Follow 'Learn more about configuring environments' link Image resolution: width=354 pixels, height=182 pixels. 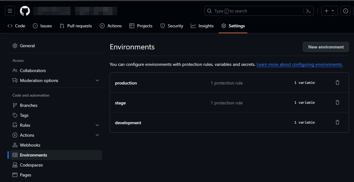[x=299, y=64]
